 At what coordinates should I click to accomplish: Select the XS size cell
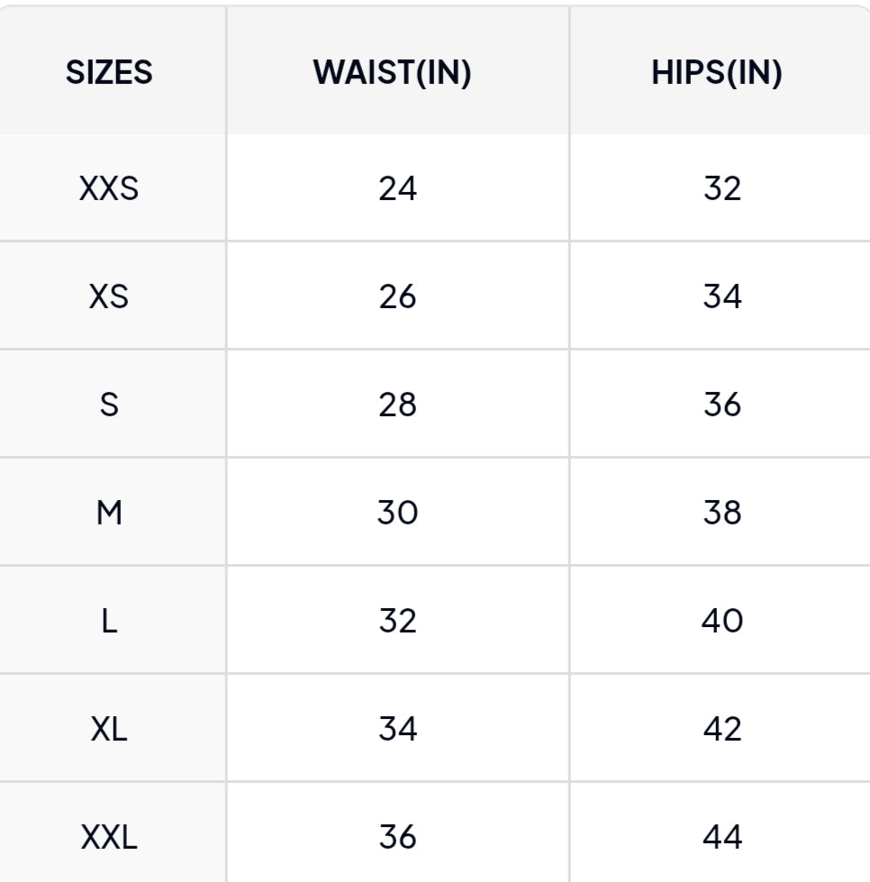click(109, 296)
